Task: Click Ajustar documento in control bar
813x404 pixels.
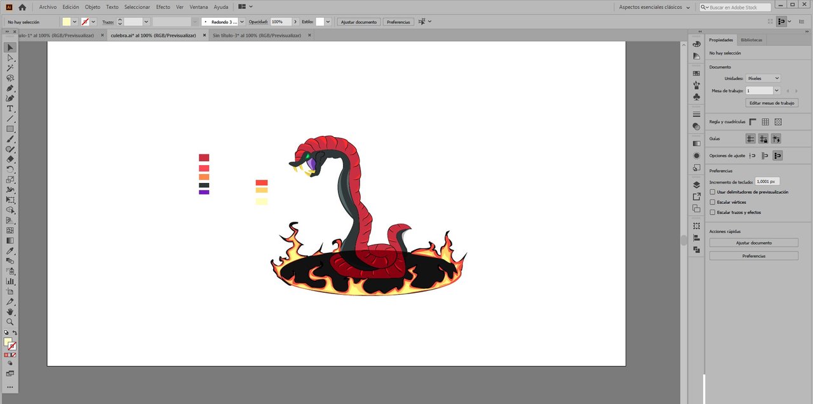Action: click(359, 22)
